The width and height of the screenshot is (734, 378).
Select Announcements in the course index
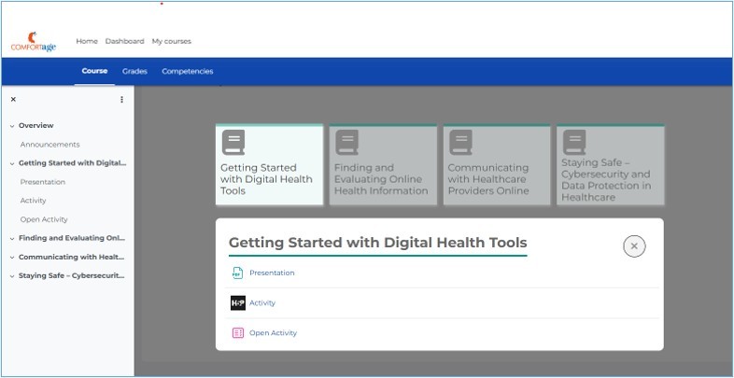49,145
